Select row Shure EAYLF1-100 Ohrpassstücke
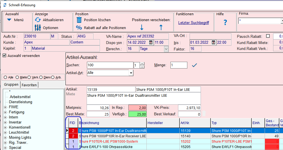Screen dimensions: 283x150 112,147
